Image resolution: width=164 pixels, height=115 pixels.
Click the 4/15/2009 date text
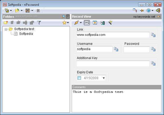coord(91,78)
